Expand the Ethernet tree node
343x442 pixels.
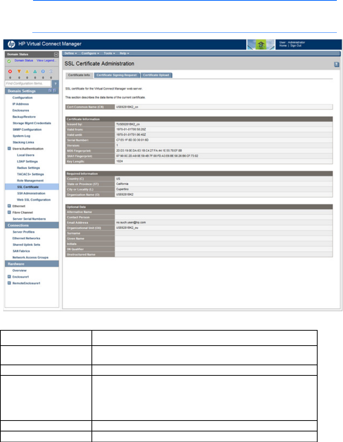tap(9, 206)
